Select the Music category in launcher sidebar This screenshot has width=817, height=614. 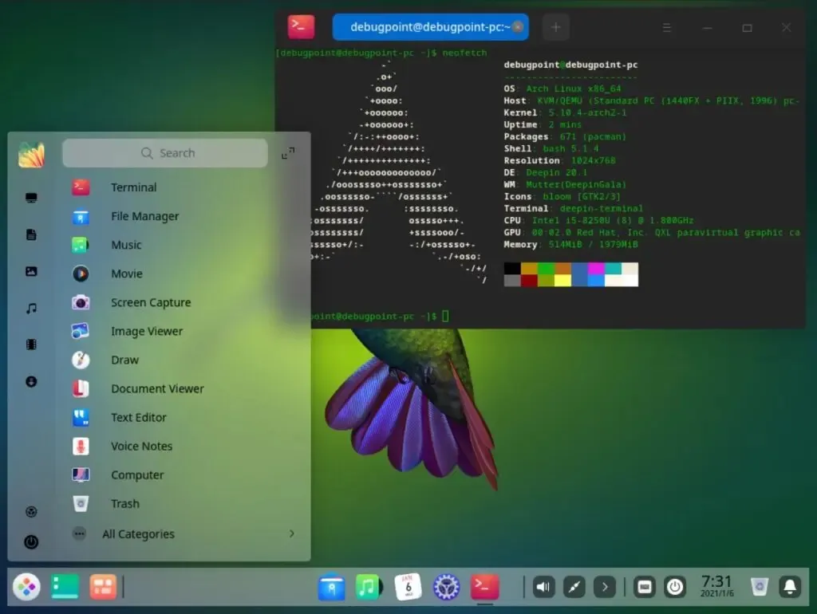(x=30, y=308)
